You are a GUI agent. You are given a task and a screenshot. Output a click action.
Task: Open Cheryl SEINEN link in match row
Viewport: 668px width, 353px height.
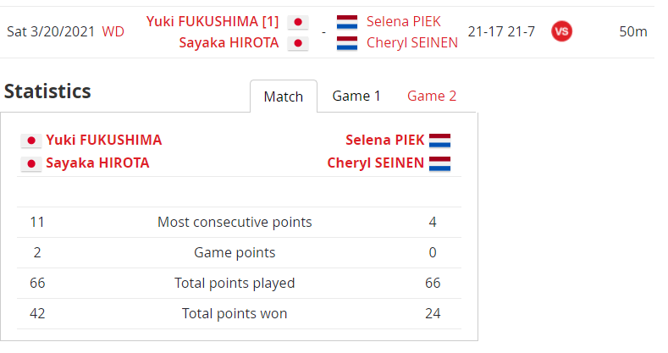[412, 42]
